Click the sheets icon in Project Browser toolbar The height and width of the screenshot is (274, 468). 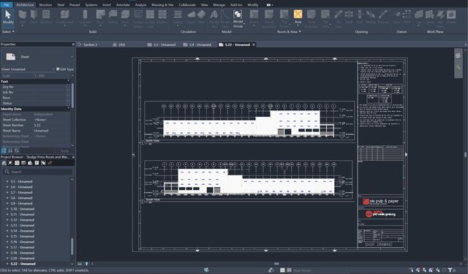point(30,163)
